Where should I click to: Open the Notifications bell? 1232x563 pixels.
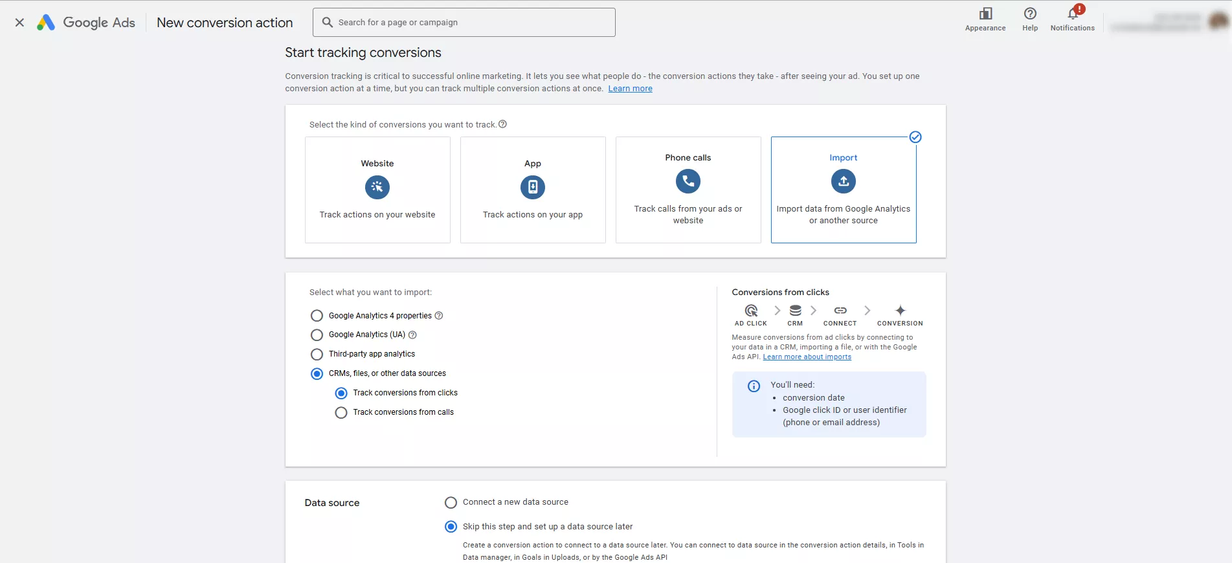pos(1072,14)
